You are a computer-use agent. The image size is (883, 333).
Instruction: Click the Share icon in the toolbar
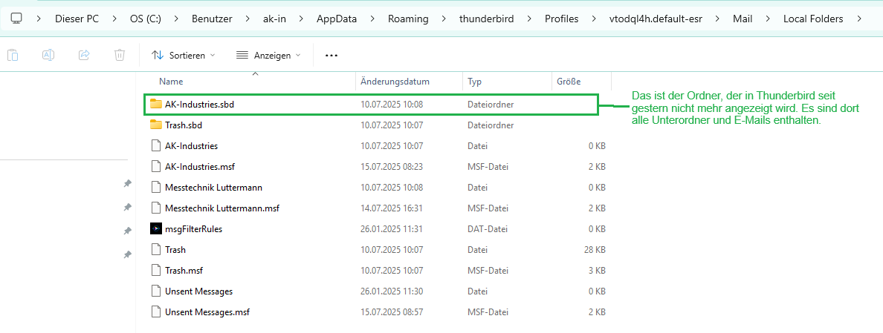(x=84, y=55)
